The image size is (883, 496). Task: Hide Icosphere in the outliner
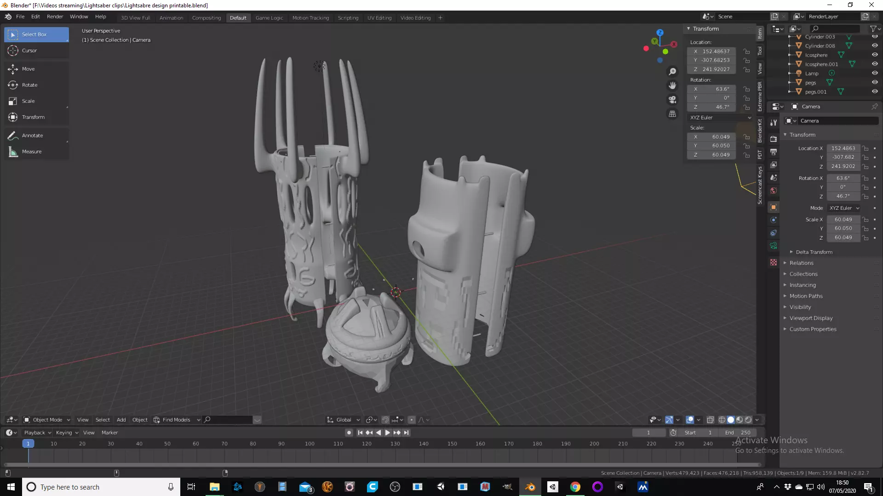875,55
